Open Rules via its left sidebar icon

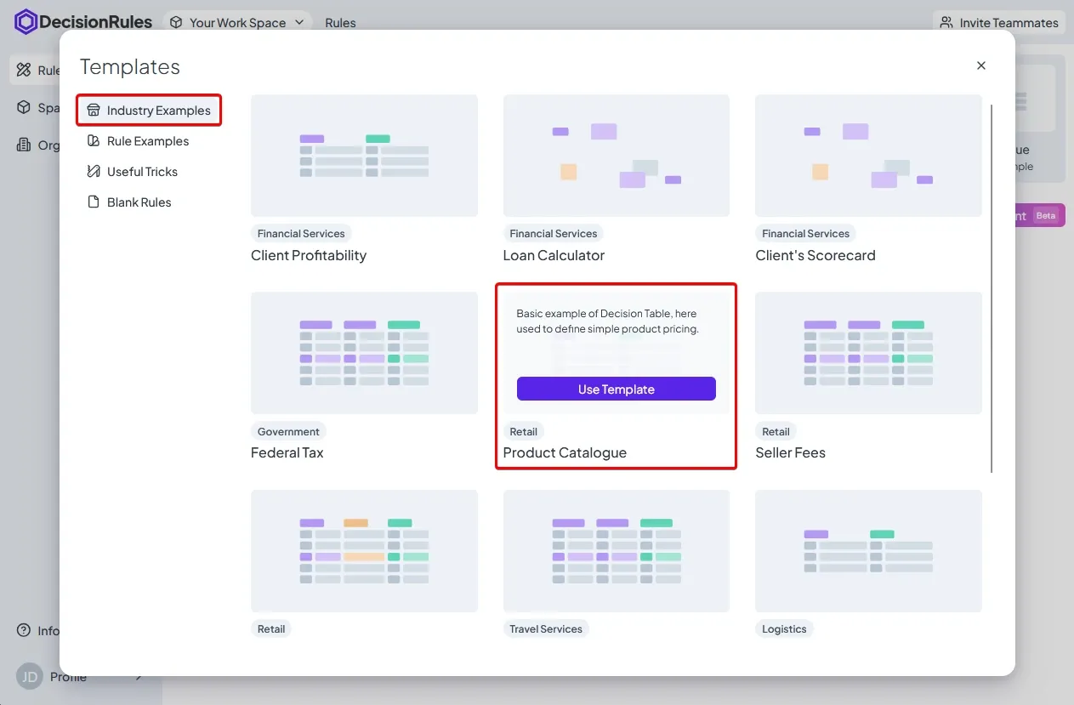[24, 71]
